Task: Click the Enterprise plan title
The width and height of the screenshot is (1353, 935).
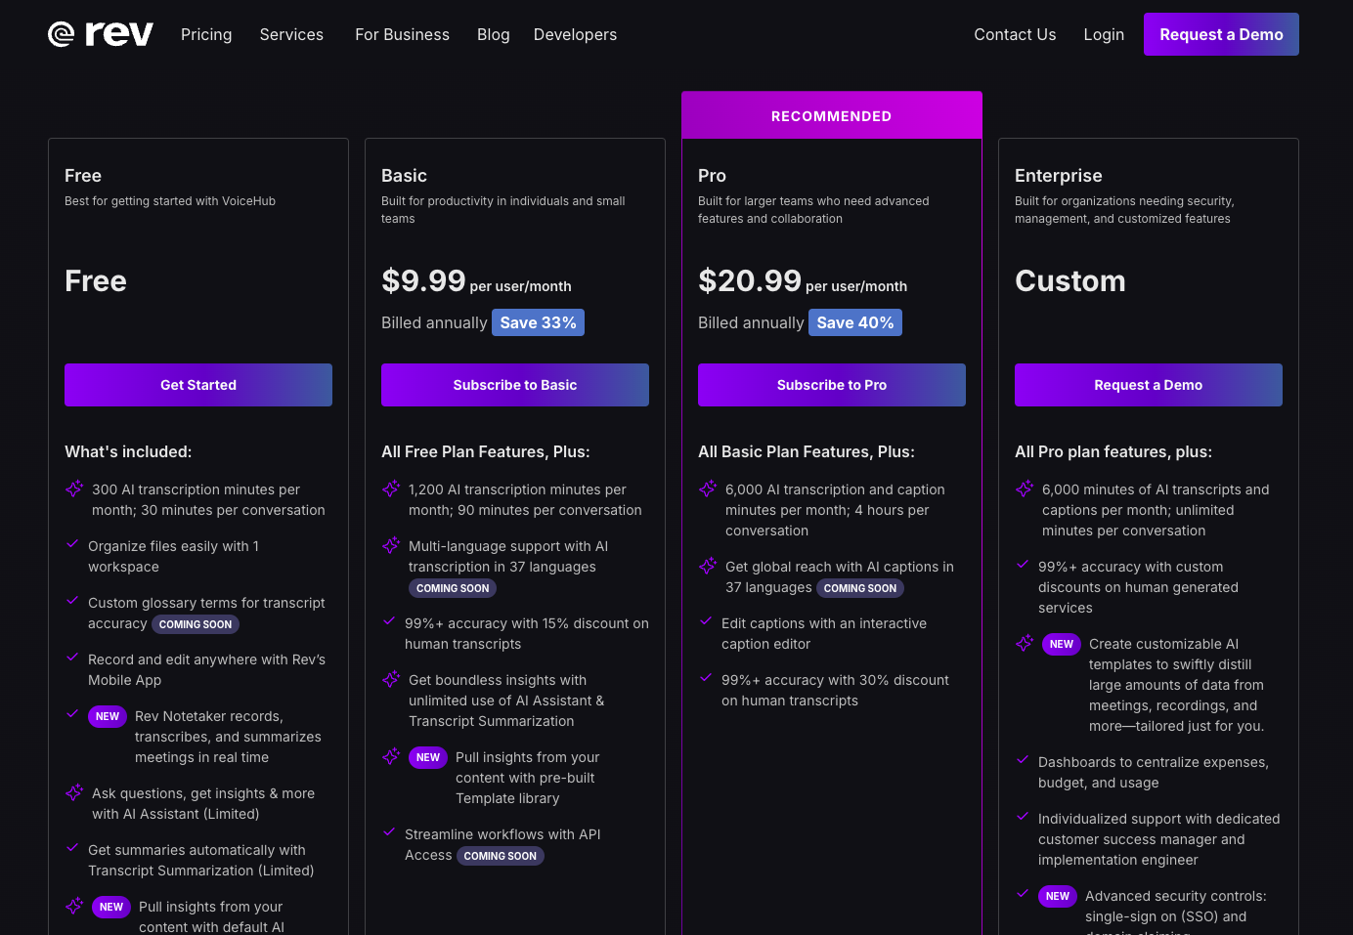Action: coord(1059,176)
